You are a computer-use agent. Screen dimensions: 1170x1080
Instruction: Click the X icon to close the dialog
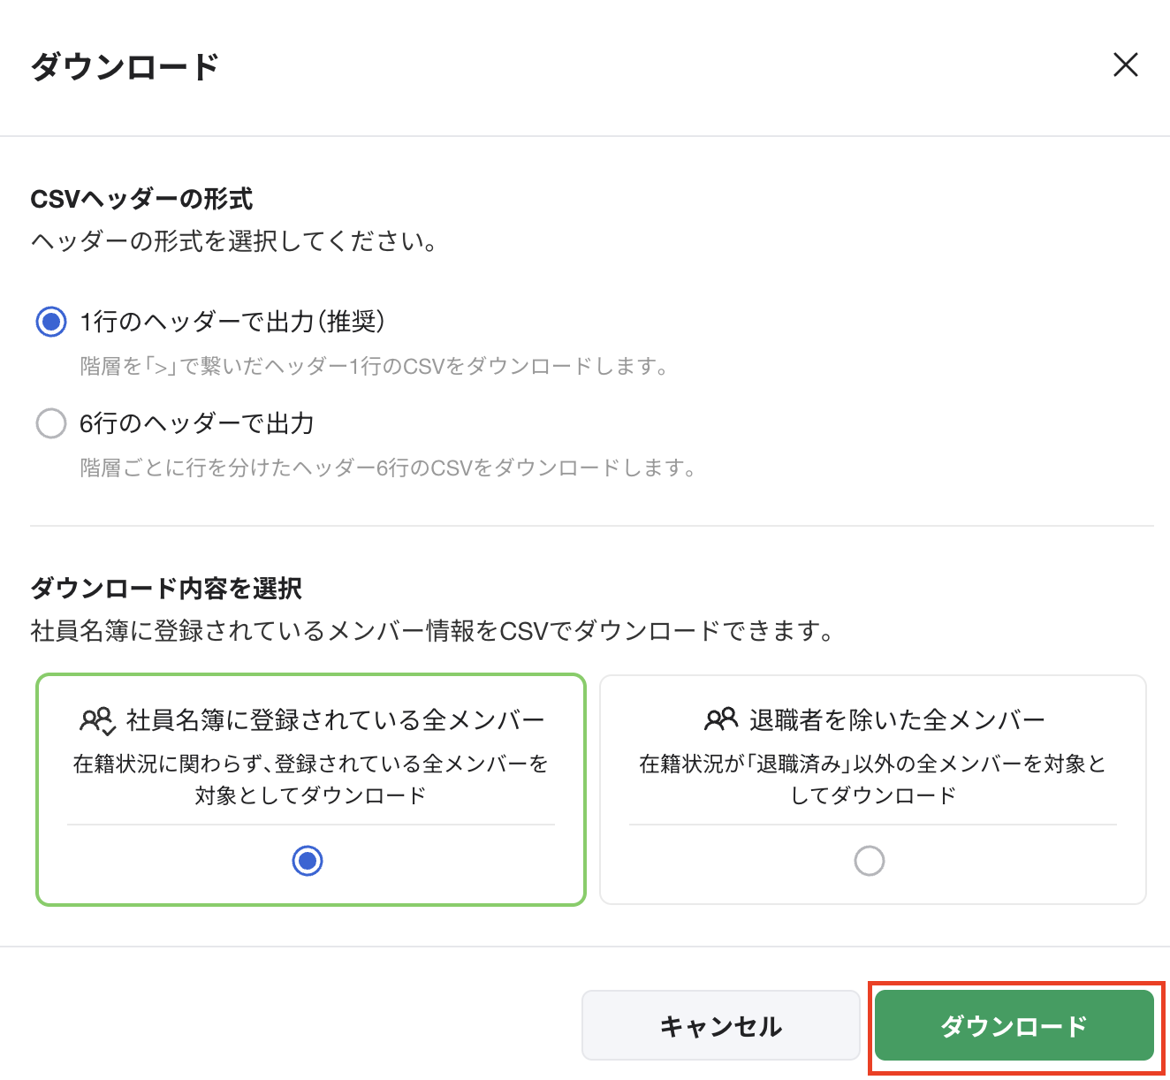[x=1126, y=65]
